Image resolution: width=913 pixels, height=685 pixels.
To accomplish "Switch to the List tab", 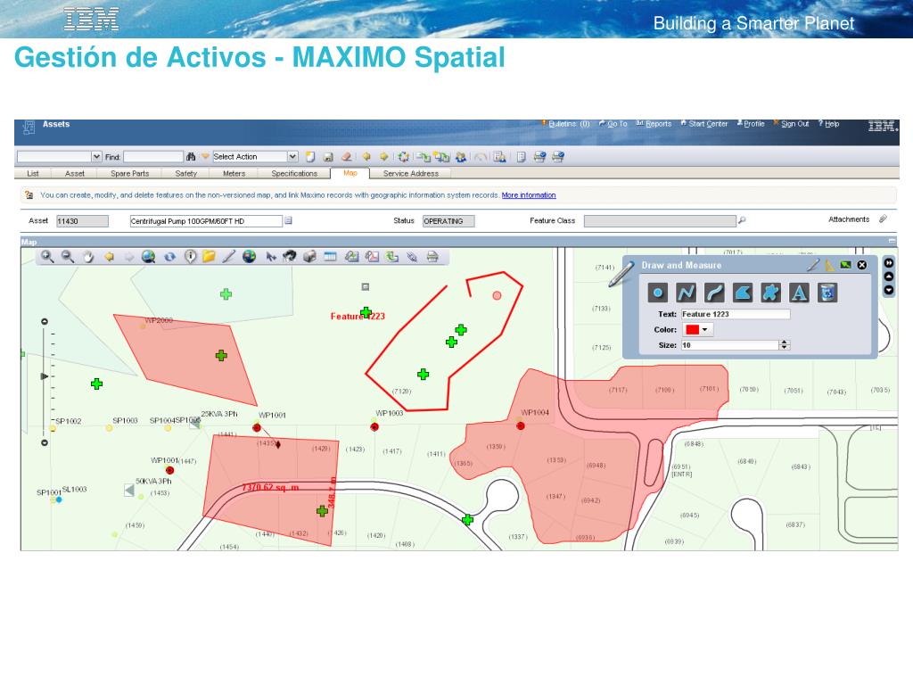I will 33,174.
